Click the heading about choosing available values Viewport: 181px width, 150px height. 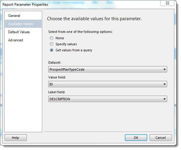94,19
